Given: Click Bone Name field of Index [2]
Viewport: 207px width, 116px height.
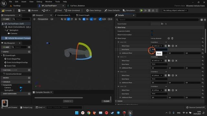Looking at the screenshot, I should pos(159,79).
